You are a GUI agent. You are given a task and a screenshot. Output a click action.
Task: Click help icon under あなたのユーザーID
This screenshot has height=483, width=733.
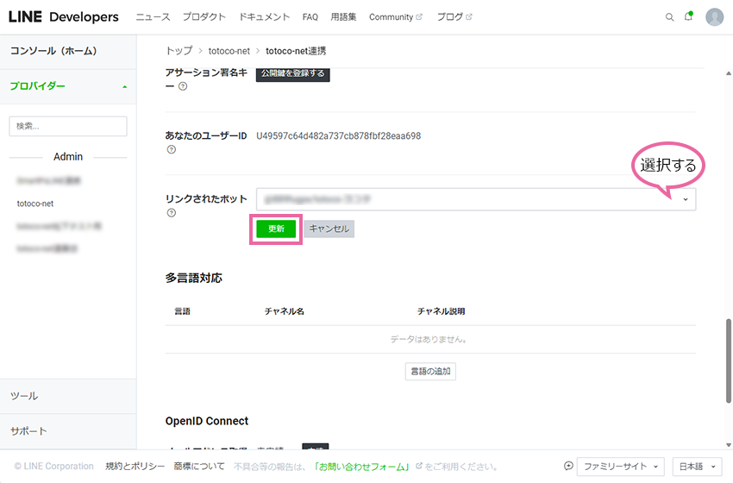(172, 149)
